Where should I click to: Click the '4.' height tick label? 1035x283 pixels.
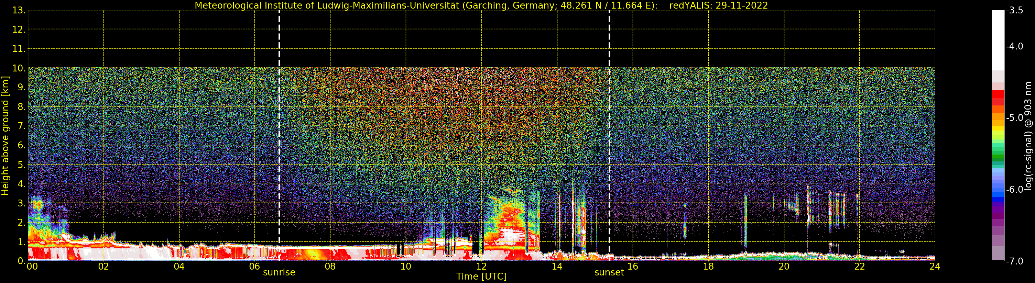coord(22,184)
